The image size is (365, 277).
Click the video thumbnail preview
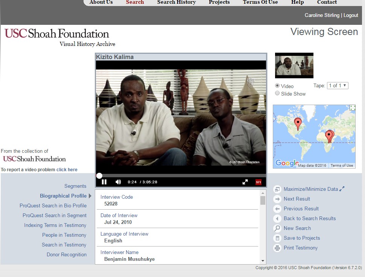294,65
